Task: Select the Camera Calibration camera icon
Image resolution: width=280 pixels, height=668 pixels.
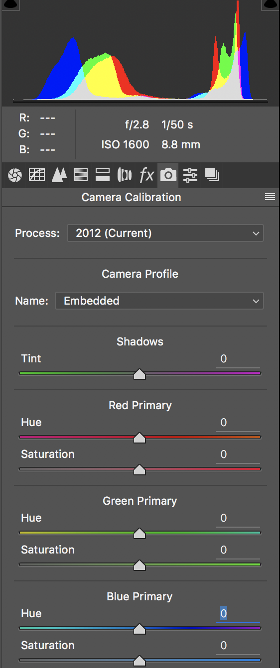Action: click(168, 175)
